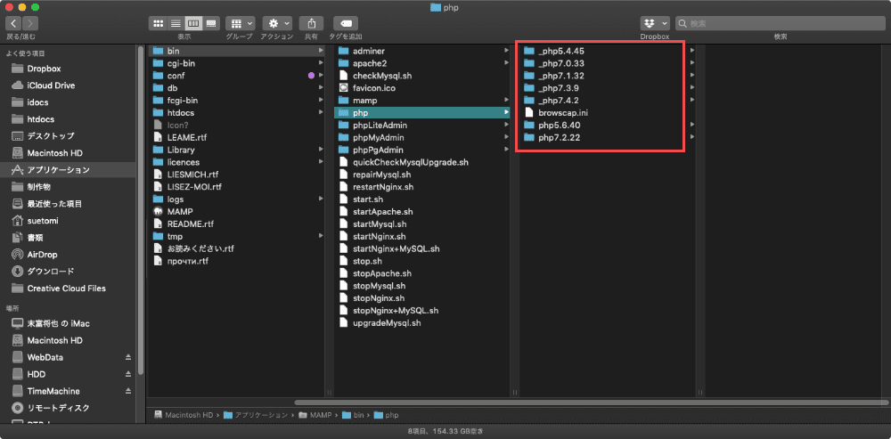Expand the phpMyAdmin folder arrow
Screen dimensions: 891x439
pos(506,137)
